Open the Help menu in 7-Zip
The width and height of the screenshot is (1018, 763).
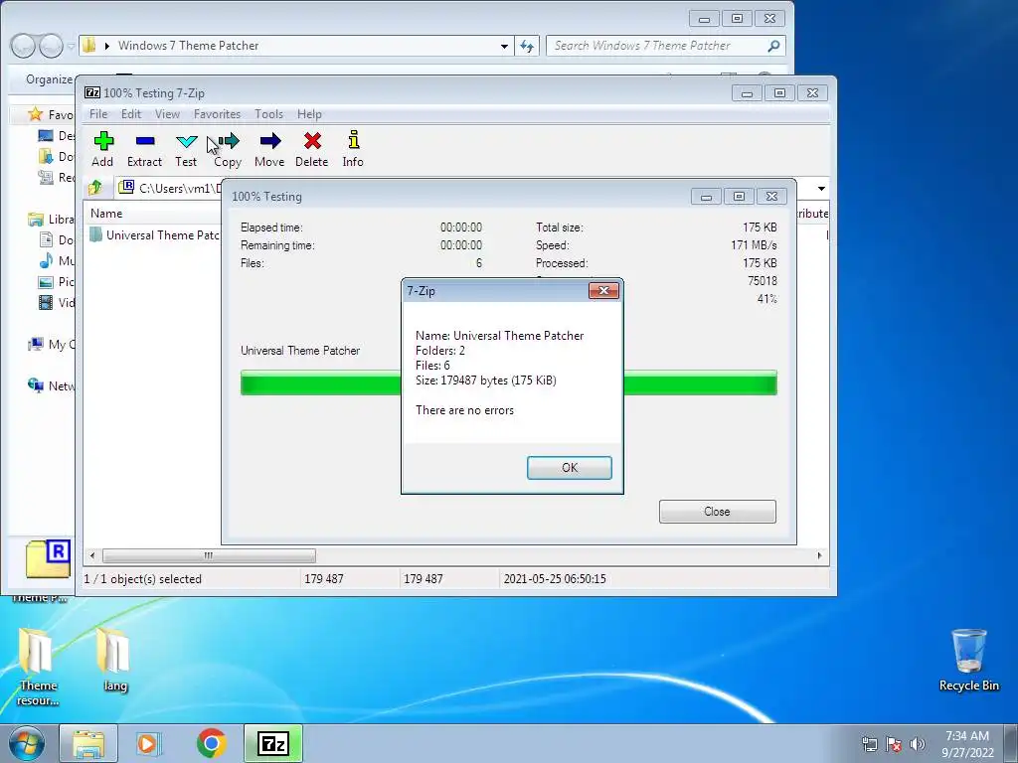pyautogui.click(x=310, y=114)
